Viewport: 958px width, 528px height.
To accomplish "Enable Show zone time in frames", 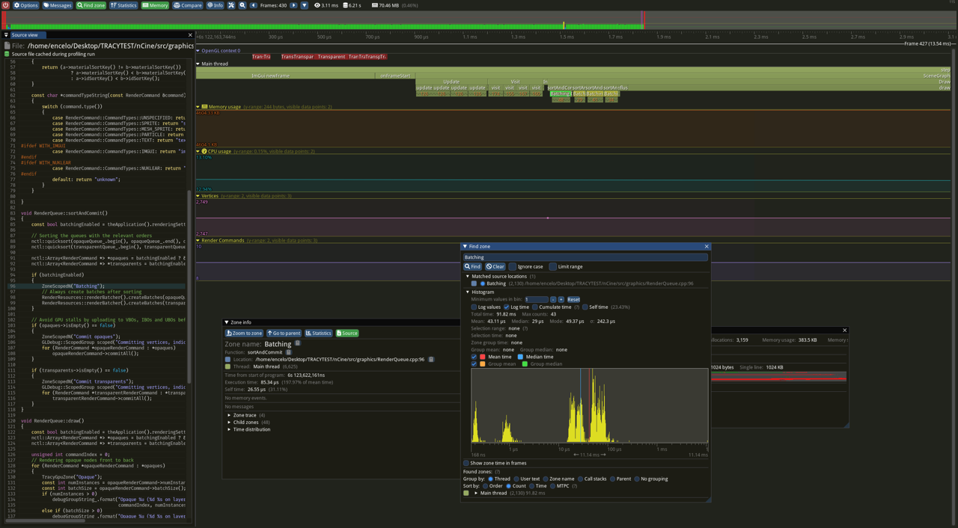I will tap(466, 463).
